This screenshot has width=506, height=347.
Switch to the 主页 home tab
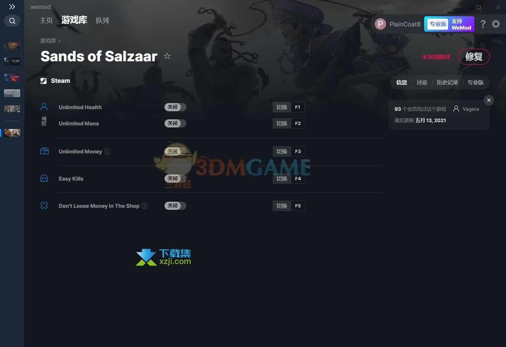46,20
